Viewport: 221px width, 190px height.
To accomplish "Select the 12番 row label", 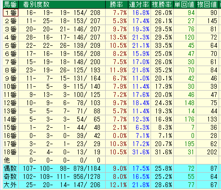I will 11,103.
